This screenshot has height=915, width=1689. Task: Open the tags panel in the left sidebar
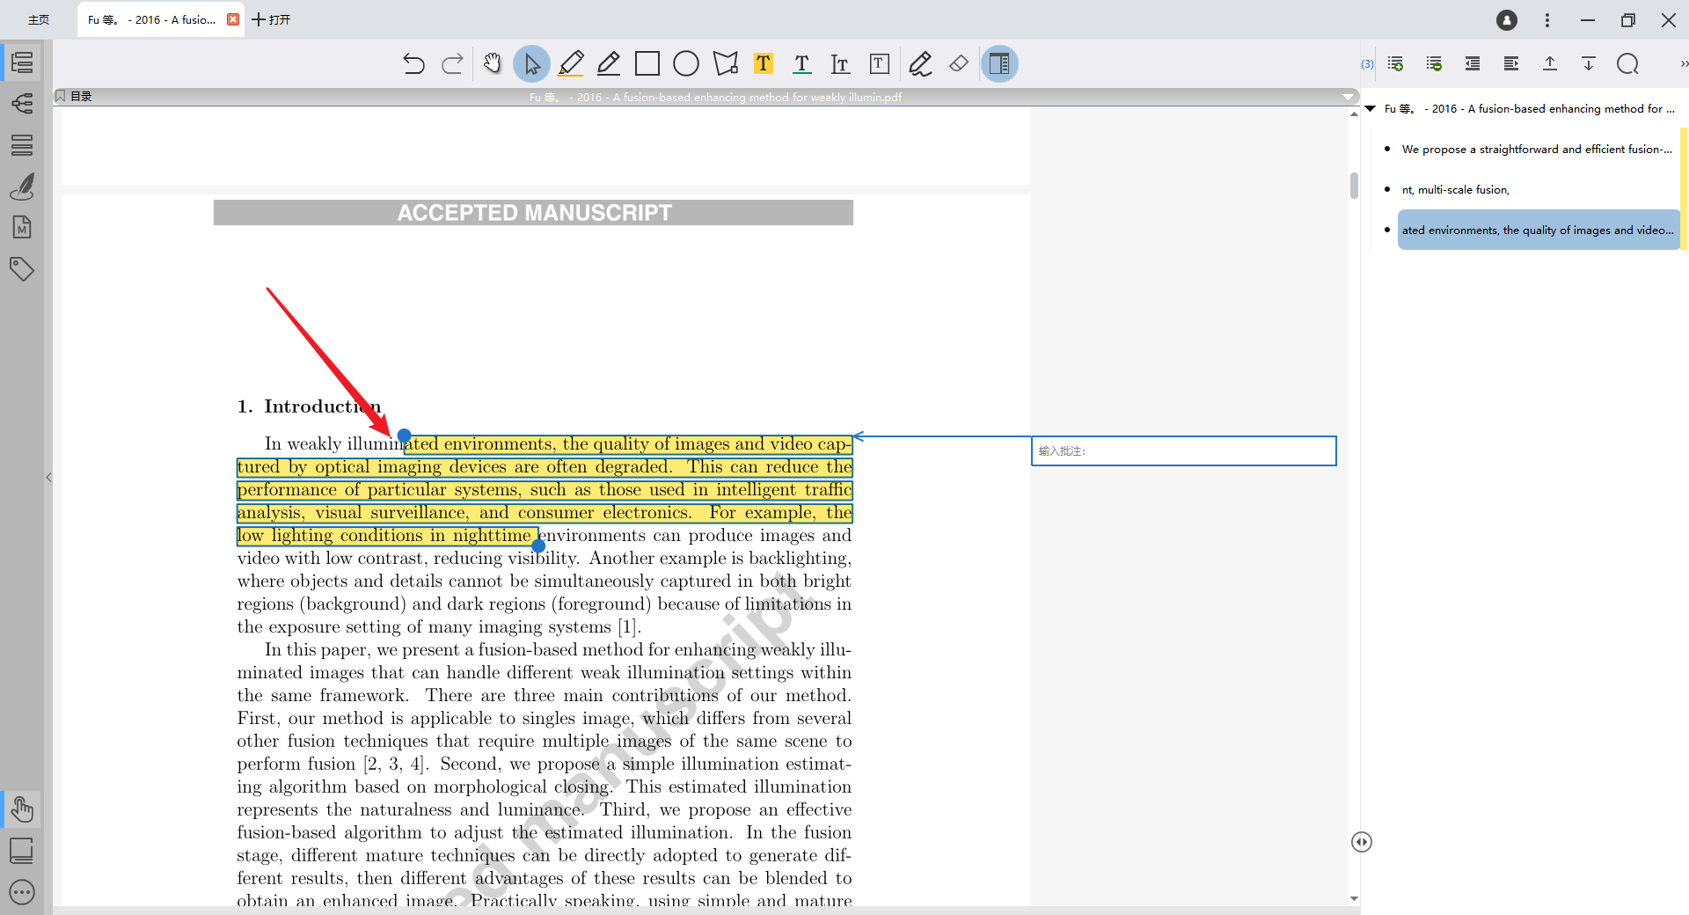(22, 269)
